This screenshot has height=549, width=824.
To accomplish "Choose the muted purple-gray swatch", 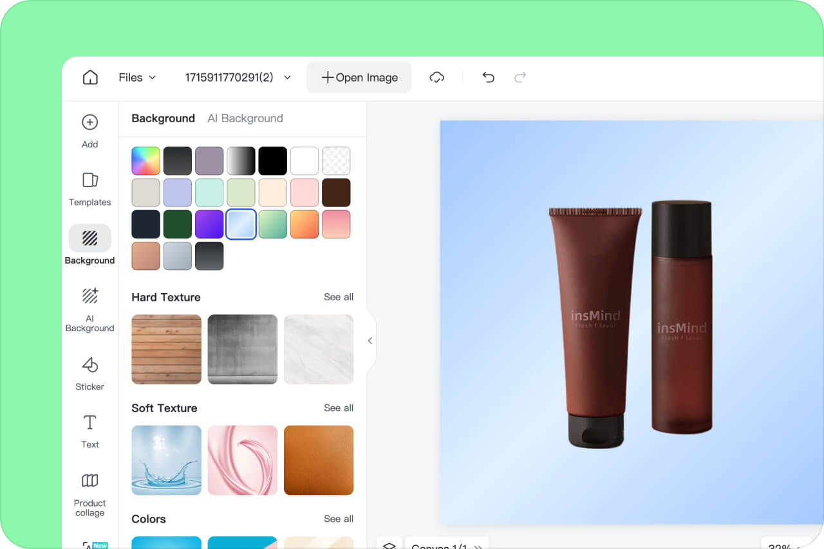I will (x=209, y=161).
